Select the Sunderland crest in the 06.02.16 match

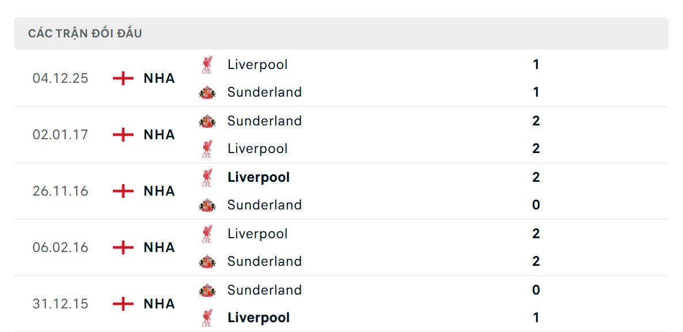206,260
